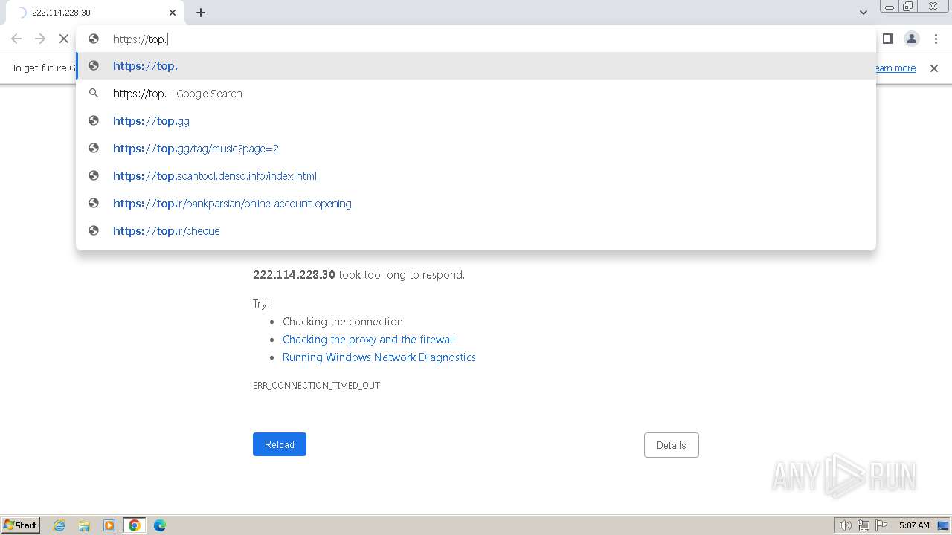952x535 pixels.
Task: Open the user profile icon
Action: 911,39
